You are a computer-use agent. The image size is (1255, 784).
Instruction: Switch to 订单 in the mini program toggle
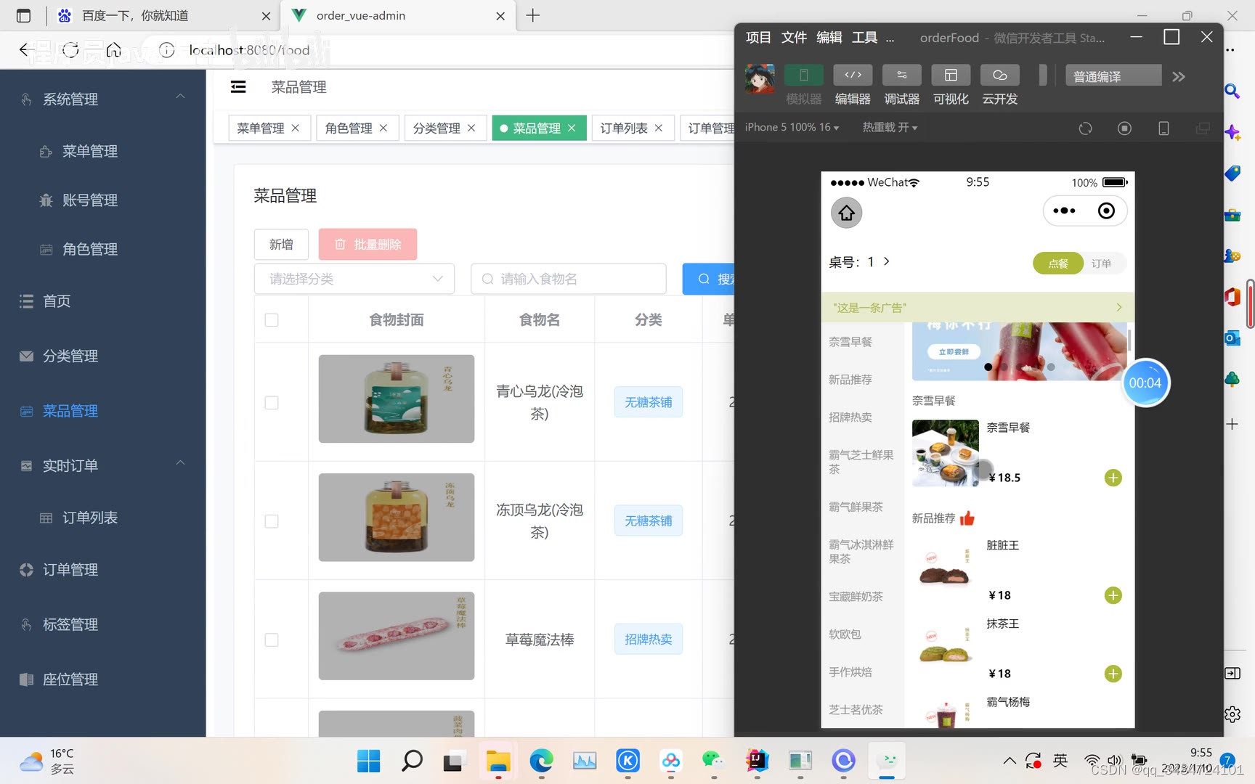(x=1102, y=264)
